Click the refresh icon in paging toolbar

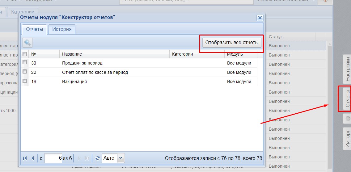(97, 158)
